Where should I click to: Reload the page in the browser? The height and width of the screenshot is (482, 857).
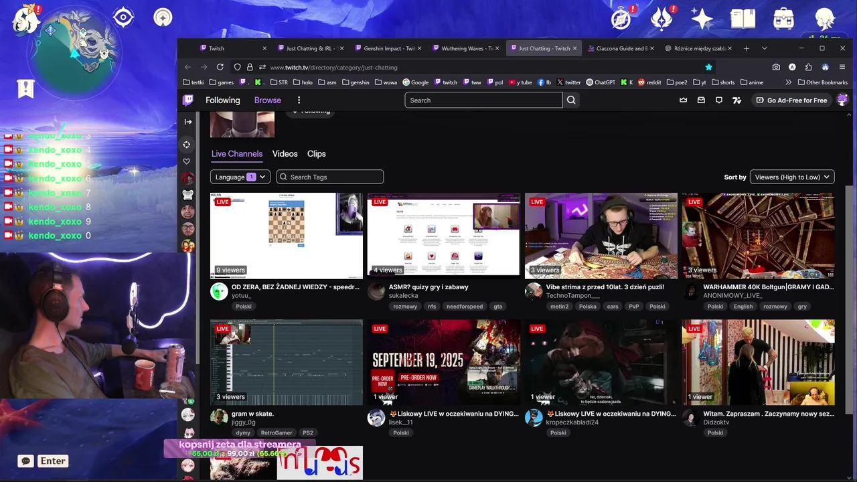click(220, 67)
